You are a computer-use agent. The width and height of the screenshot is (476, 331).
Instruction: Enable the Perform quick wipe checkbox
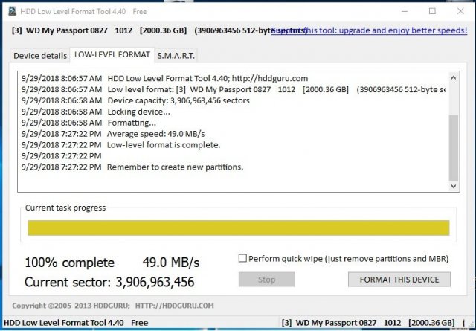242,258
